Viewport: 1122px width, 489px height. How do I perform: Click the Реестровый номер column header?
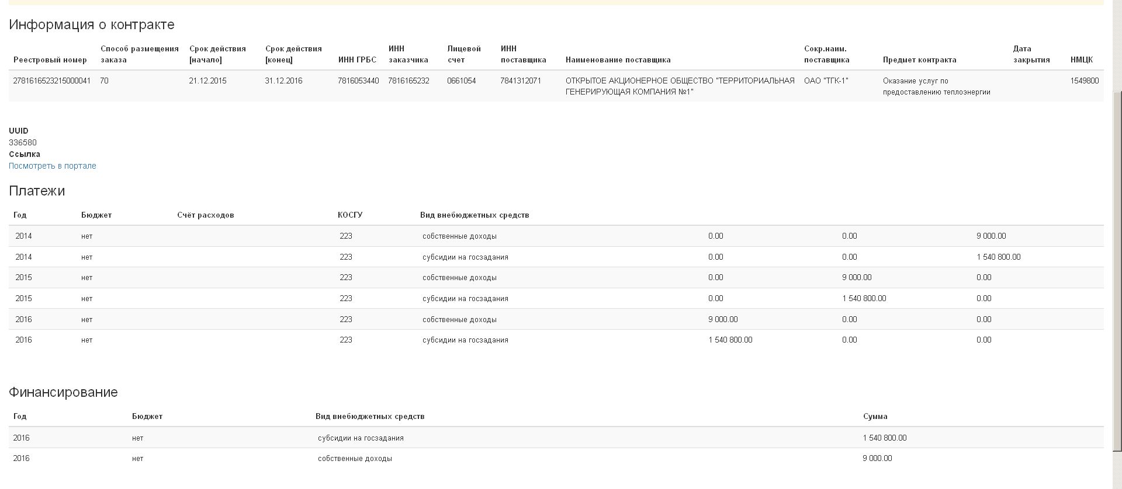tap(50, 60)
